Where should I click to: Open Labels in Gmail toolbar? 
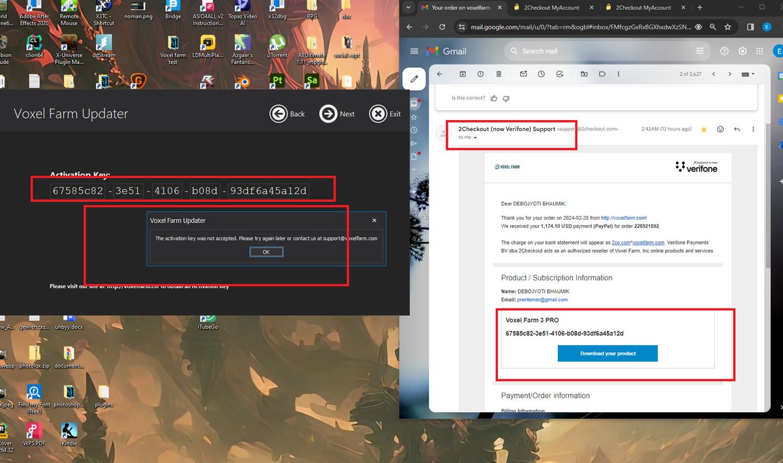pos(602,74)
